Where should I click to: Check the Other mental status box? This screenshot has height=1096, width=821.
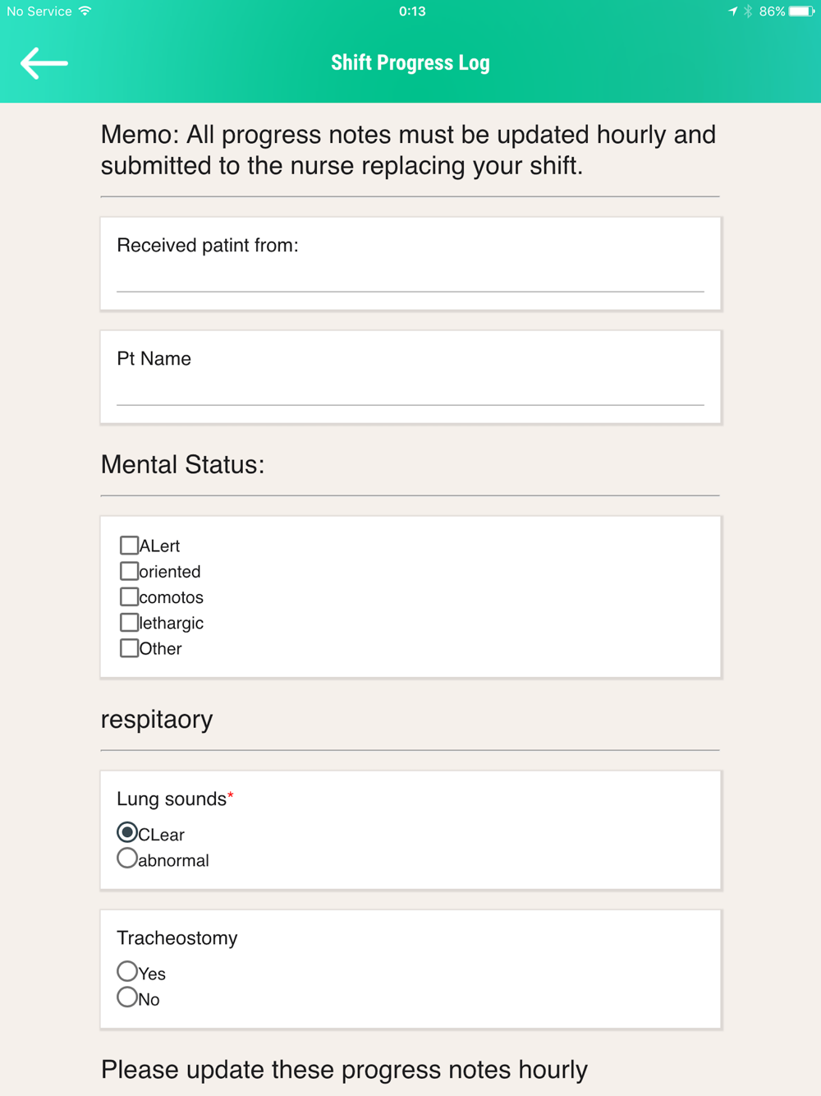coord(129,648)
